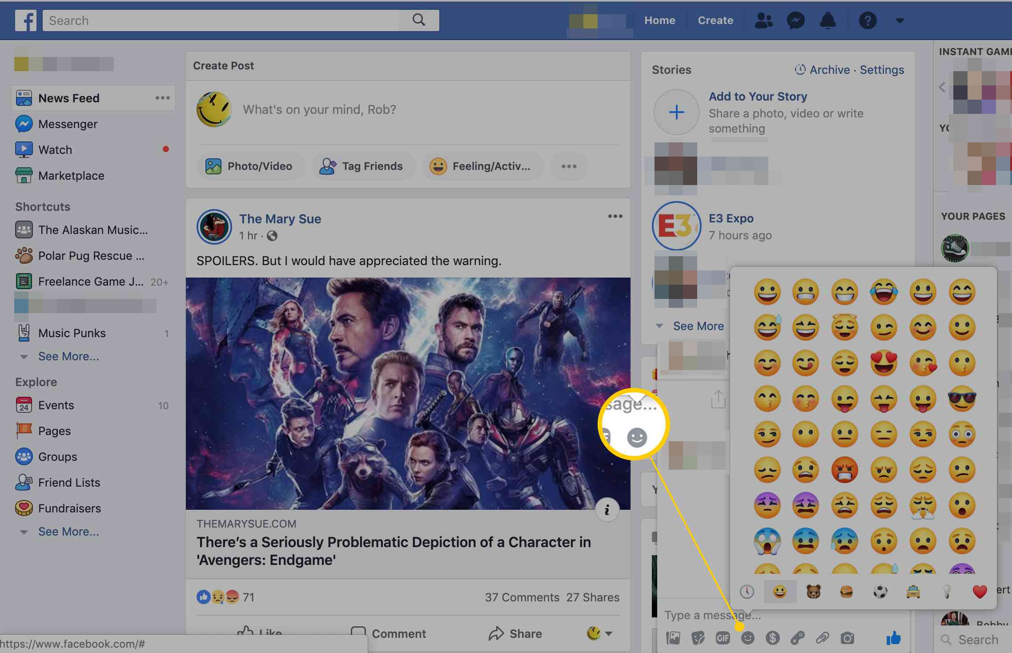
Task: Pick the tears of joy emoji
Action: (x=883, y=292)
